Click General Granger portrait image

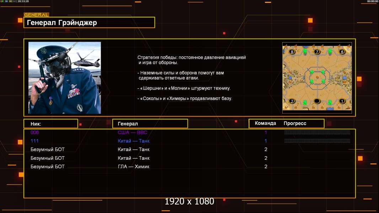click(x=65, y=78)
